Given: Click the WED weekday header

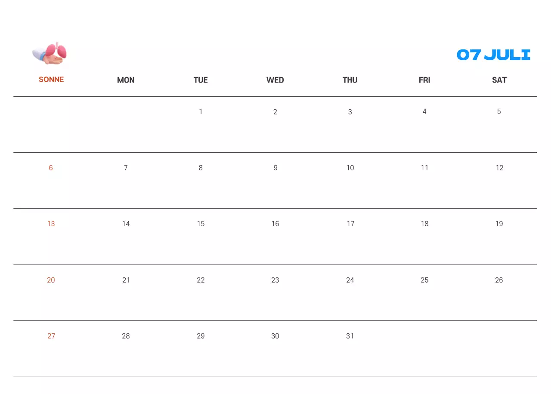Looking at the screenshot, I should coord(275,80).
